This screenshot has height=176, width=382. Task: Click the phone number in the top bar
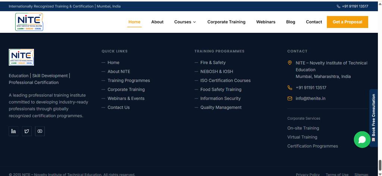point(355,6)
